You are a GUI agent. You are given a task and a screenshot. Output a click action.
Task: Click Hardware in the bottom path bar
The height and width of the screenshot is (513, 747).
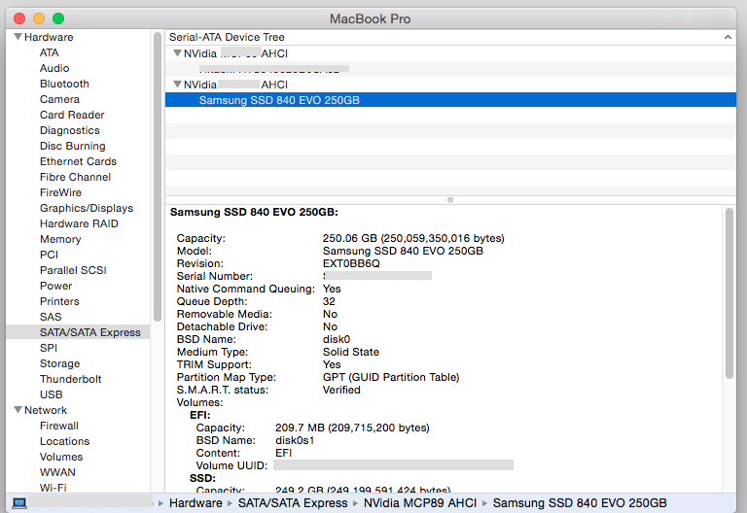coord(196,503)
